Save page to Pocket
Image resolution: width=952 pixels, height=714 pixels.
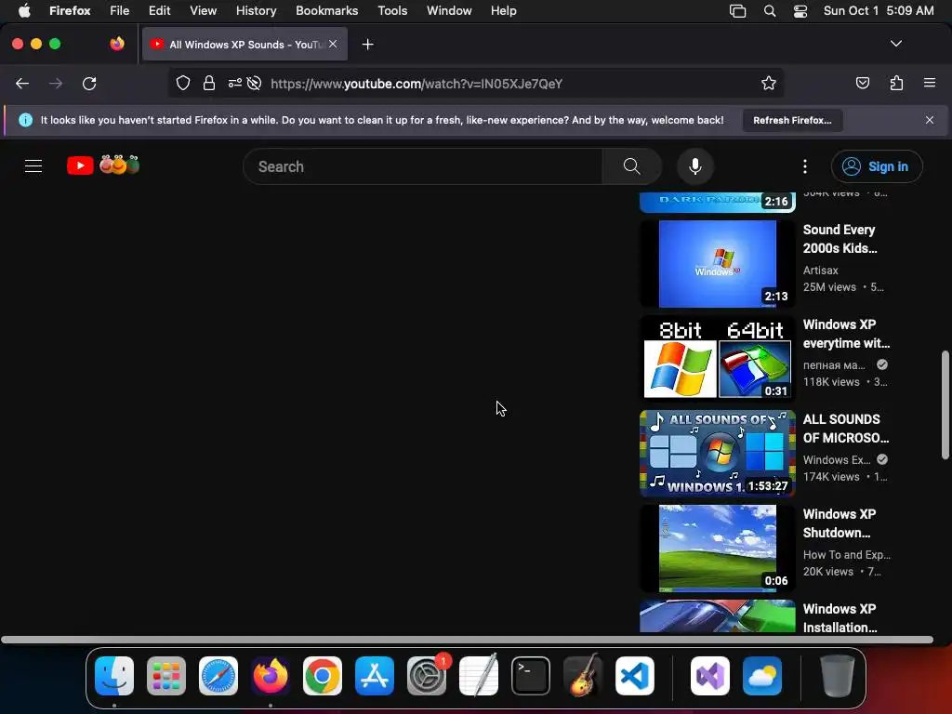862,83
